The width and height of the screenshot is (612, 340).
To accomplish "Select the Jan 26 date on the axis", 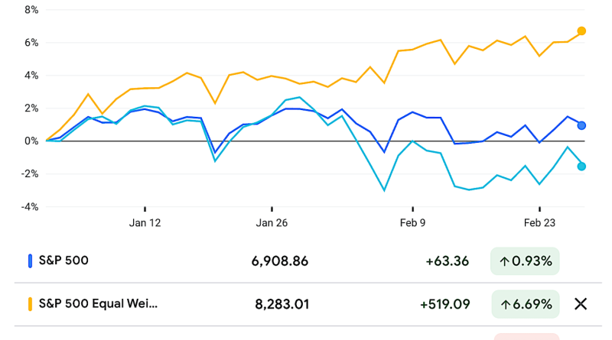I will point(273,223).
